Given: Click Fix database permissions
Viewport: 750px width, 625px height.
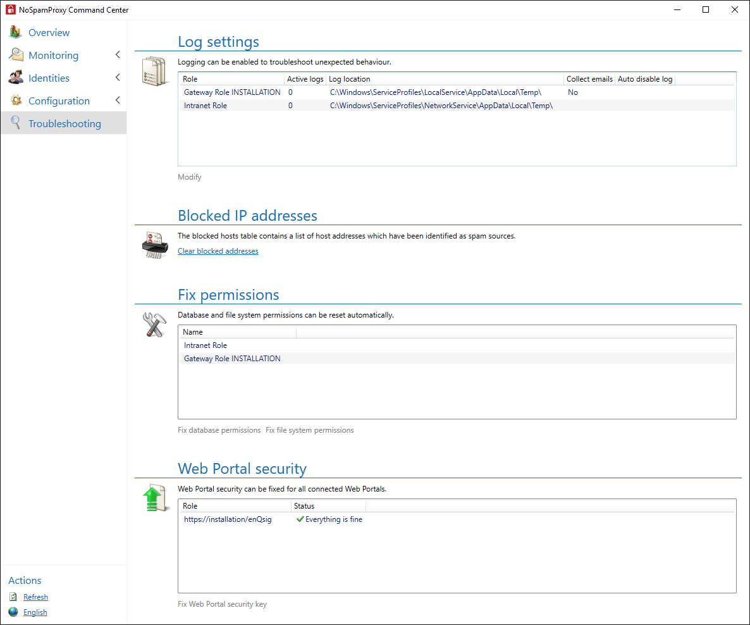Looking at the screenshot, I should pyautogui.click(x=219, y=430).
